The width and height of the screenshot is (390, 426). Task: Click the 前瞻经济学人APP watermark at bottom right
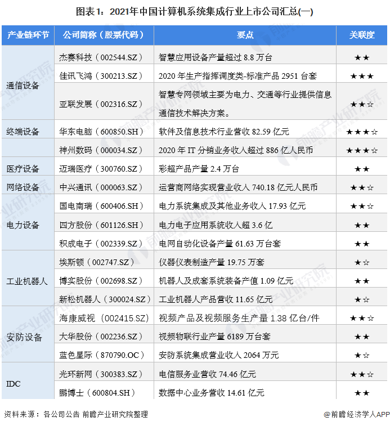356,414
